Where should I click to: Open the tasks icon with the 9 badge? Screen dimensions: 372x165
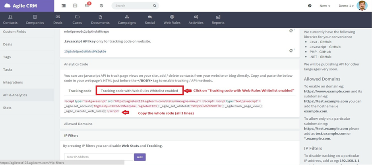[x=87, y=6]
